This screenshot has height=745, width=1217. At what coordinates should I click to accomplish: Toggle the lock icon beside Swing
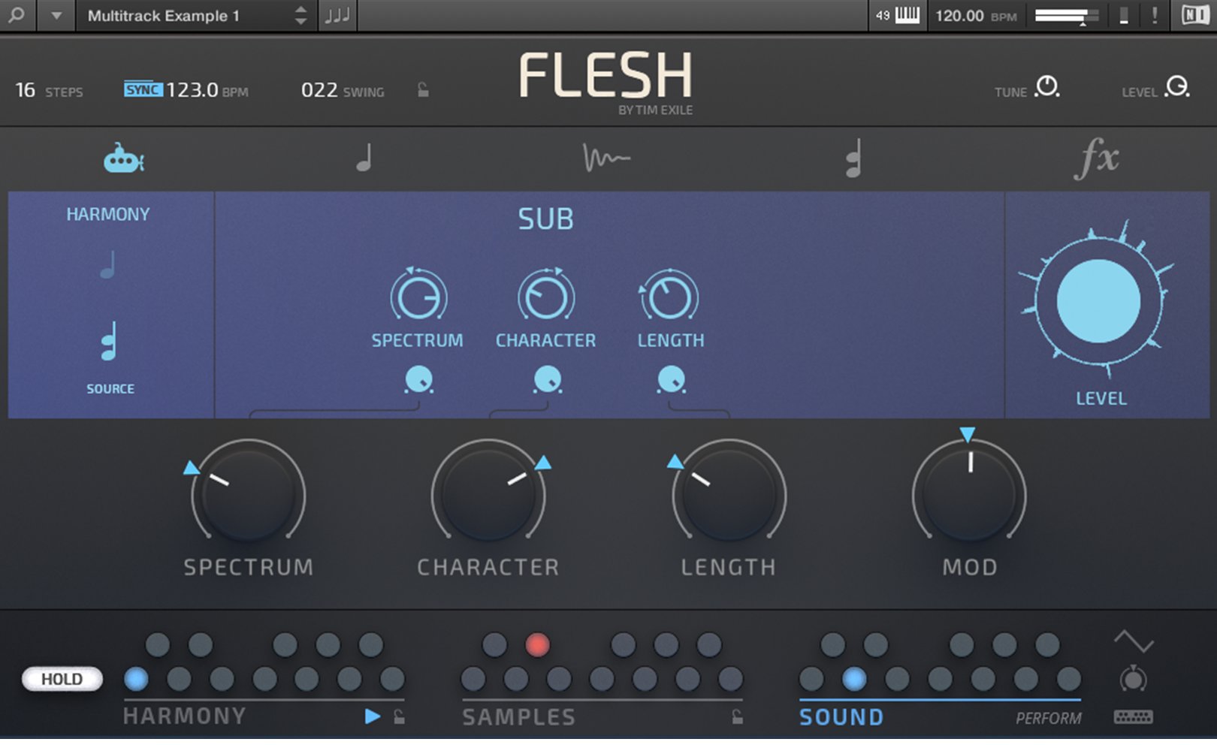click(424, 90)
